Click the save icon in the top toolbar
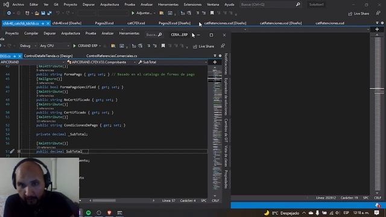The width and height of the screenshot is (386, 217). [43, 13]
